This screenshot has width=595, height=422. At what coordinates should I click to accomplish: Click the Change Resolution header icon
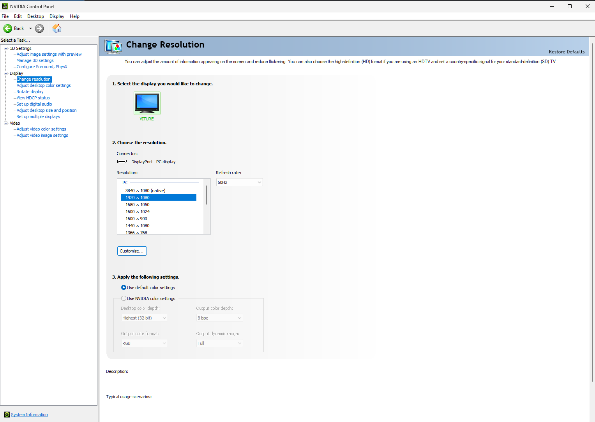(x=113, y=46)
